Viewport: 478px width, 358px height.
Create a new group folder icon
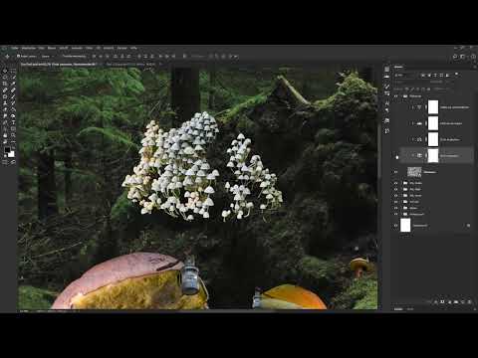(456, 302)
